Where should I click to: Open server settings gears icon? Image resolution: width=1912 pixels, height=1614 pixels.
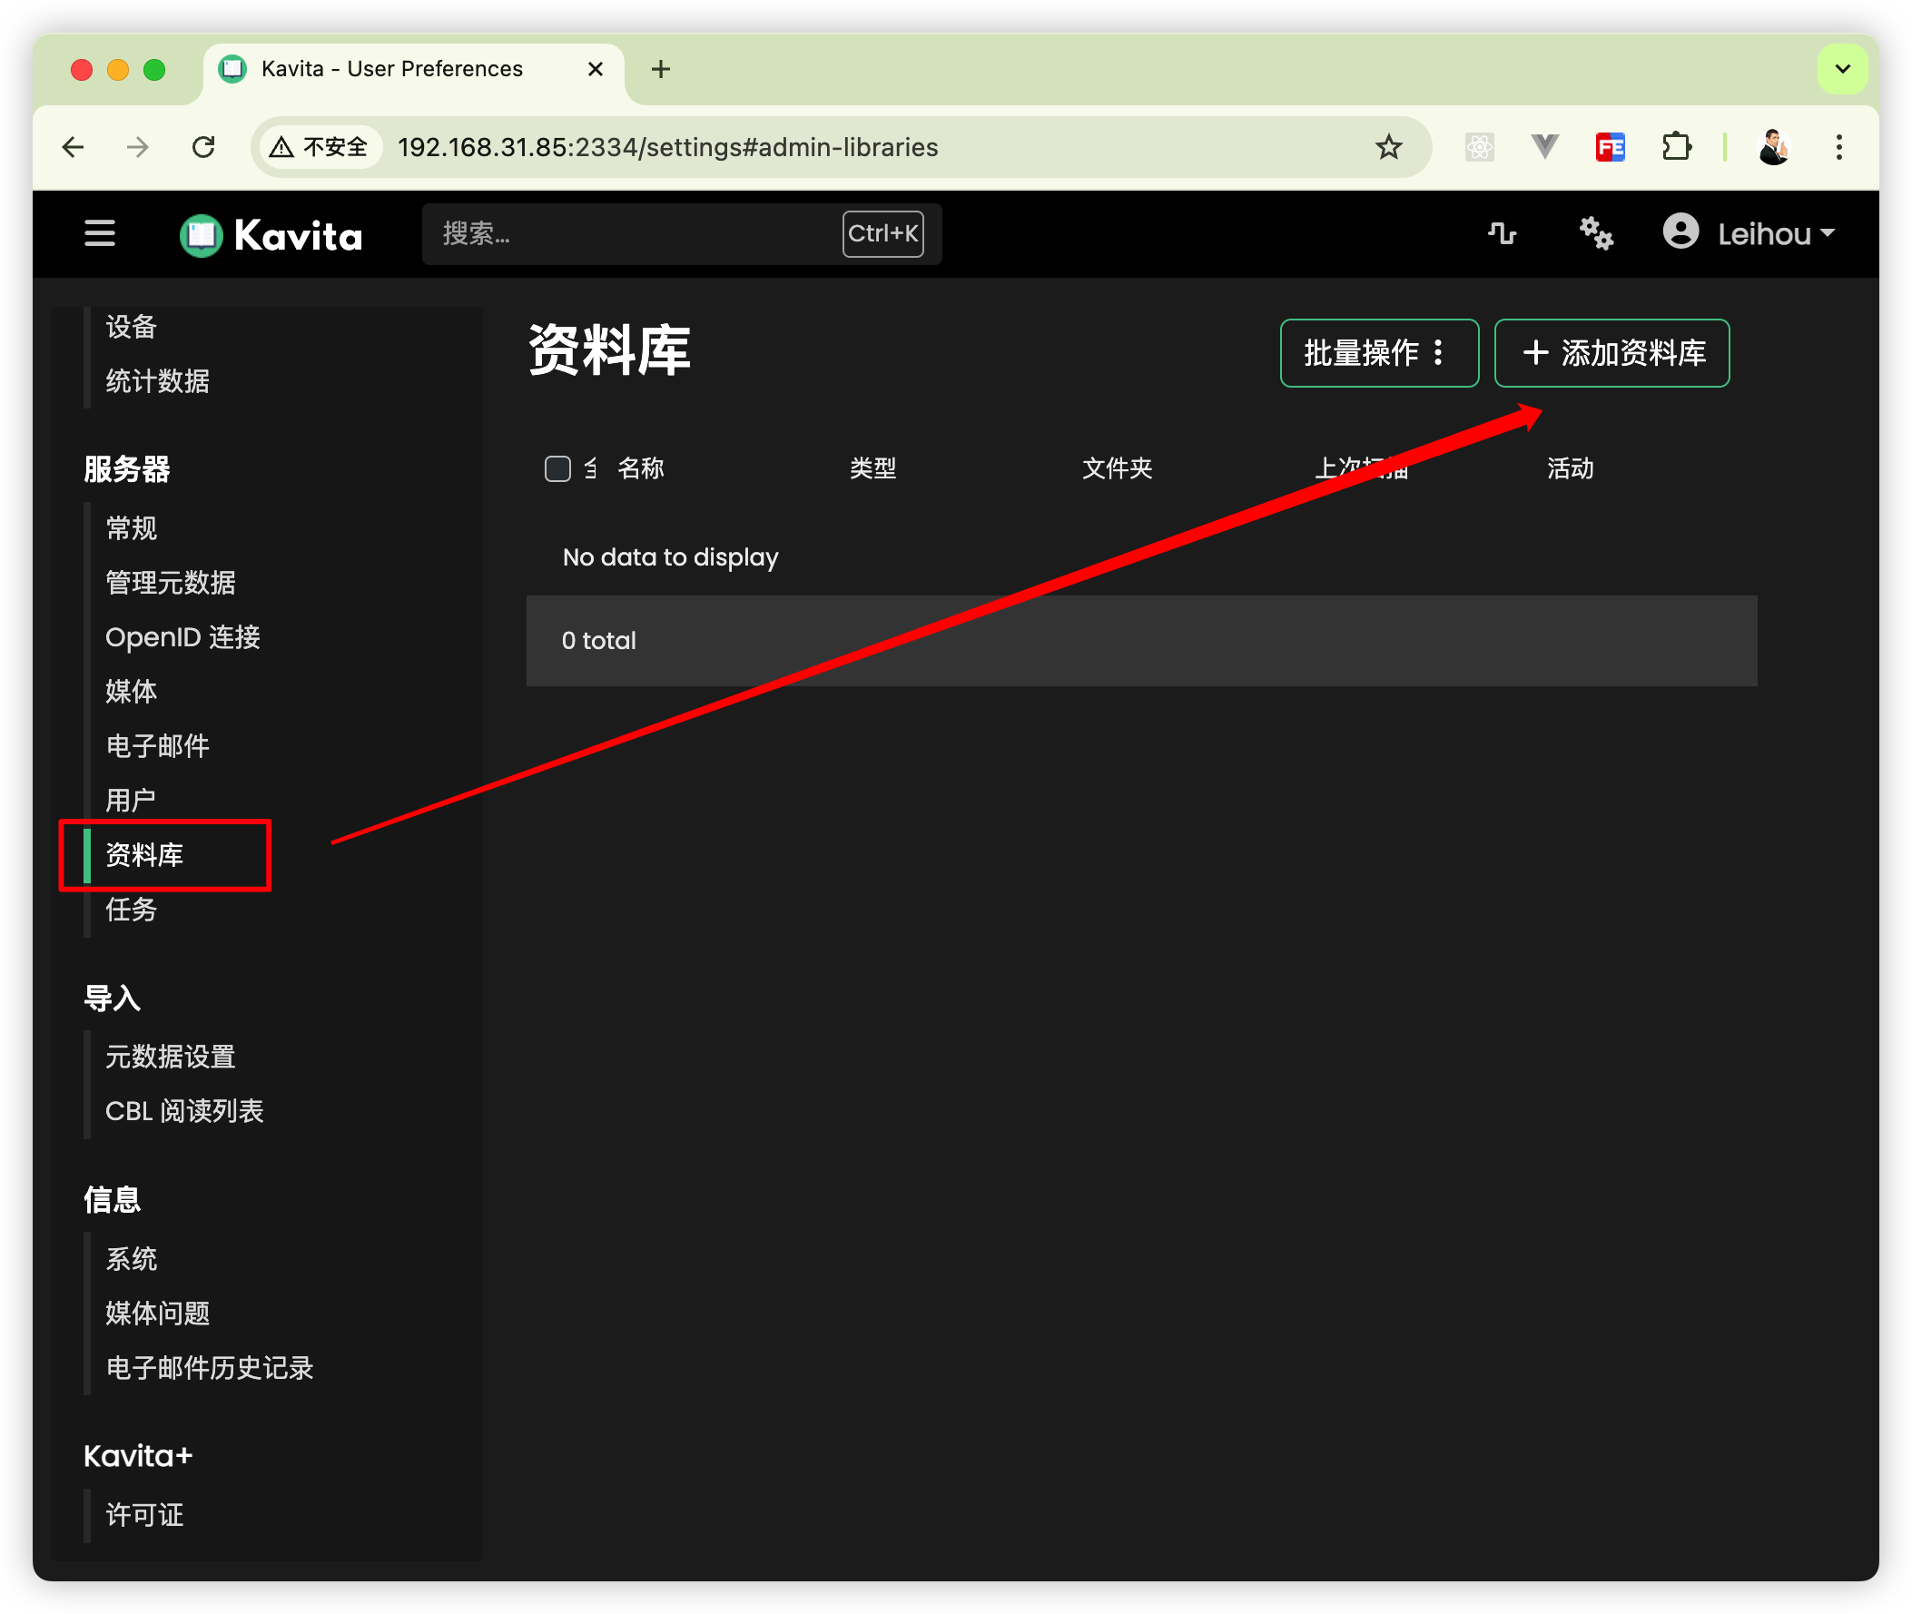coord(1596,233)
